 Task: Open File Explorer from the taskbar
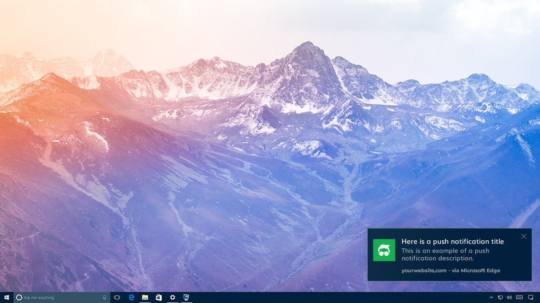145,297
